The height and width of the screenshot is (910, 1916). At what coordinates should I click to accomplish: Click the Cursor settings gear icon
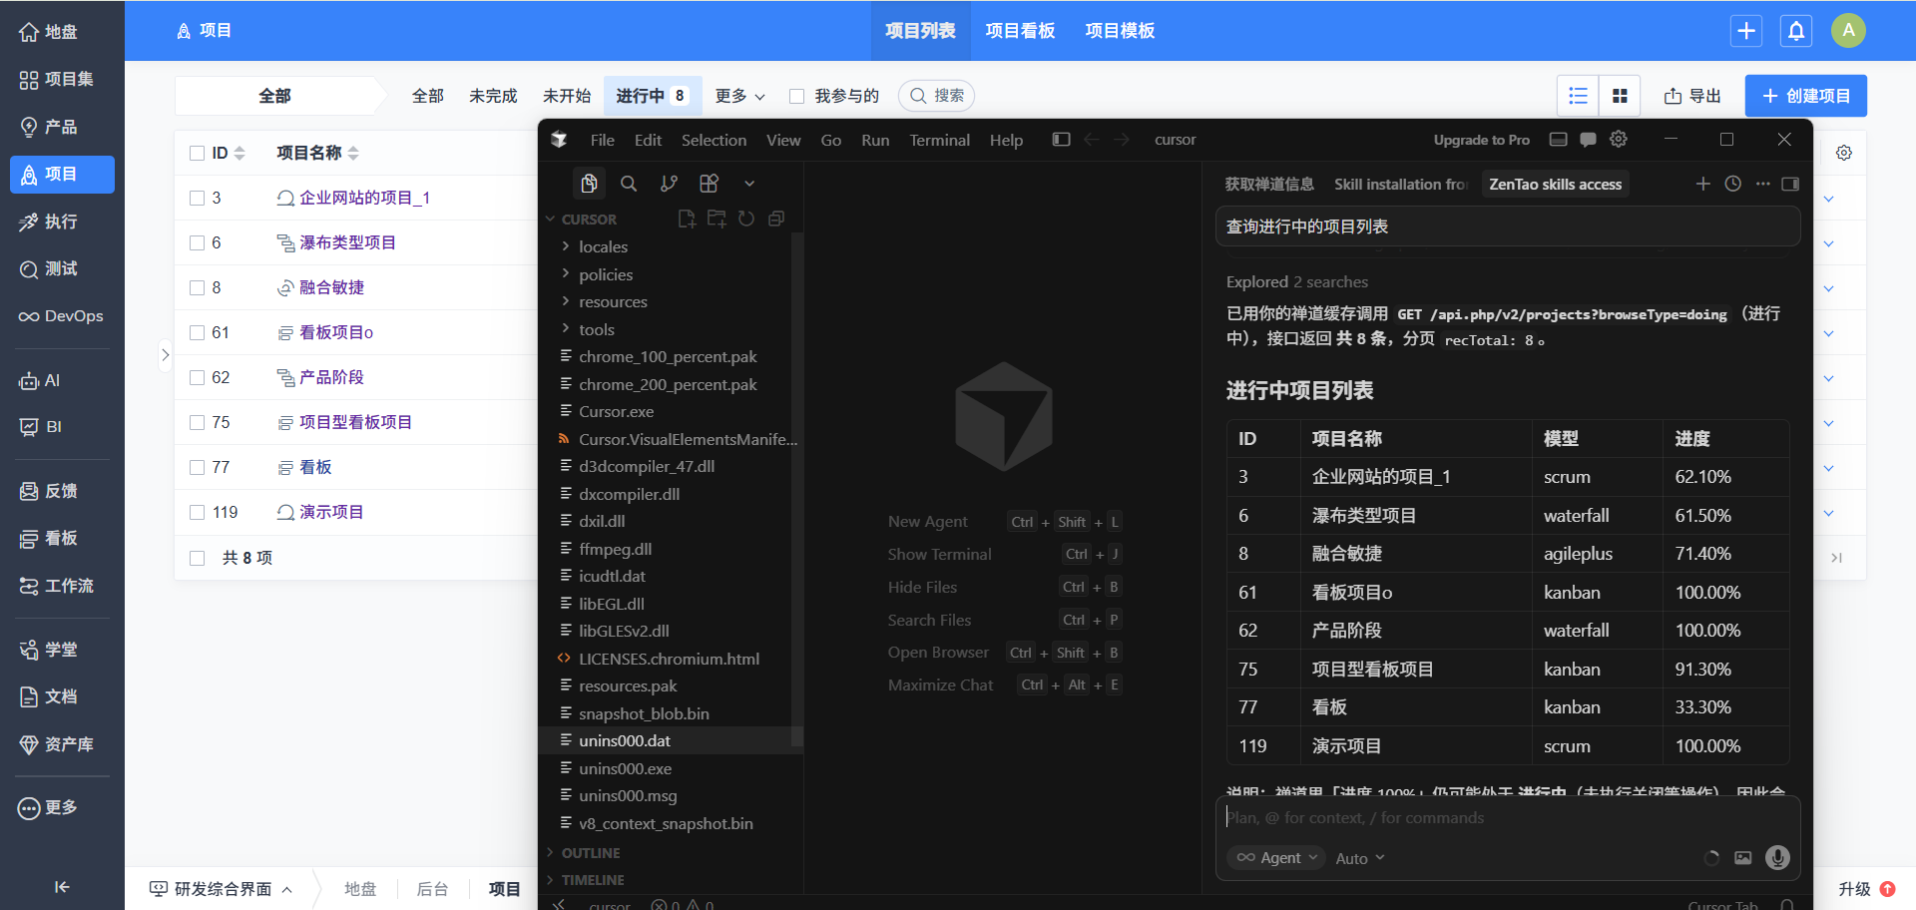pyautogui.click(x=1619, y=140)
